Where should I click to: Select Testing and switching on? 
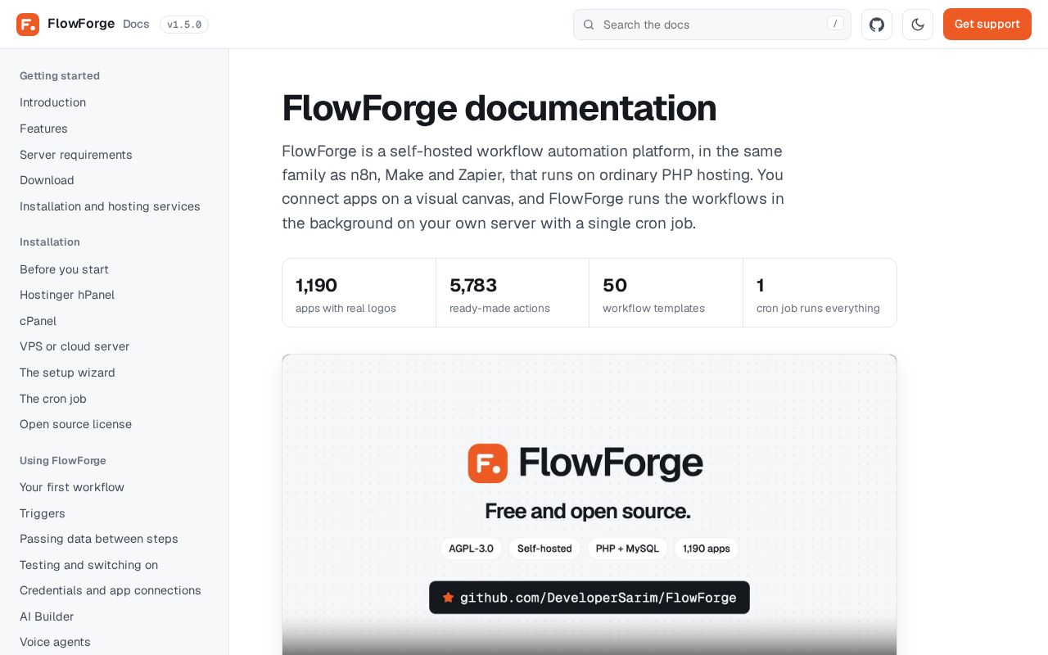(x=89, y=565)
